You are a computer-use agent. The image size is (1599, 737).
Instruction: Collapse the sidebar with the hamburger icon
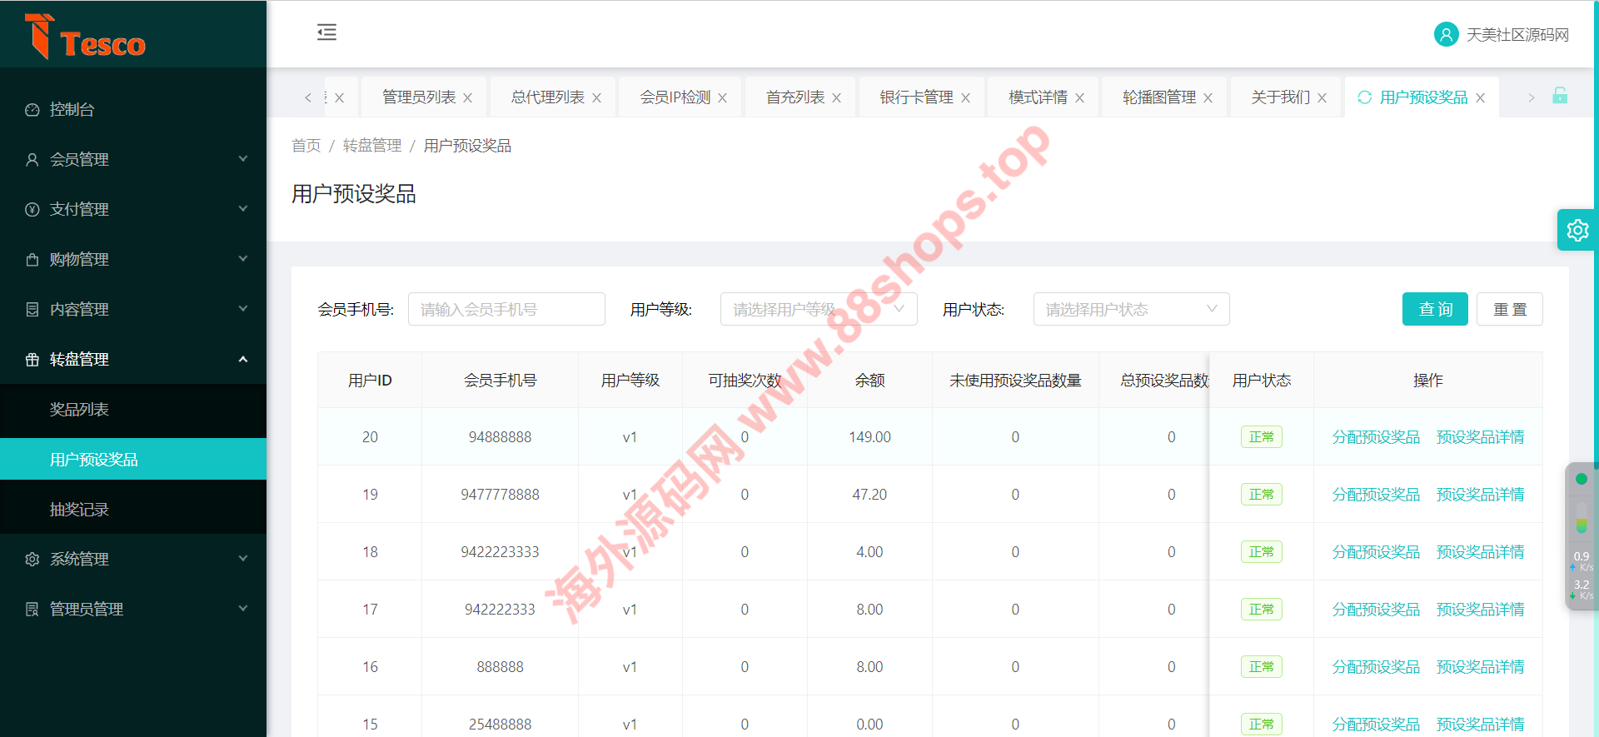pyautogui.click(x=326, y=32)
